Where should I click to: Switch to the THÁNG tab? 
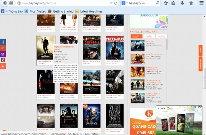point(161,36)
